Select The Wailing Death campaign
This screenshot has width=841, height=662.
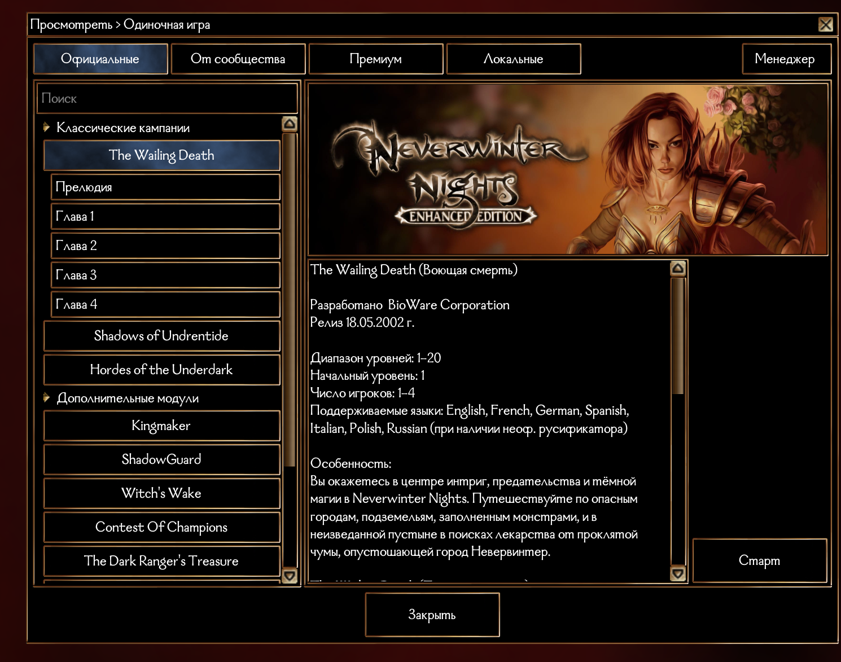pyautogui.click(x=162, y=155)
